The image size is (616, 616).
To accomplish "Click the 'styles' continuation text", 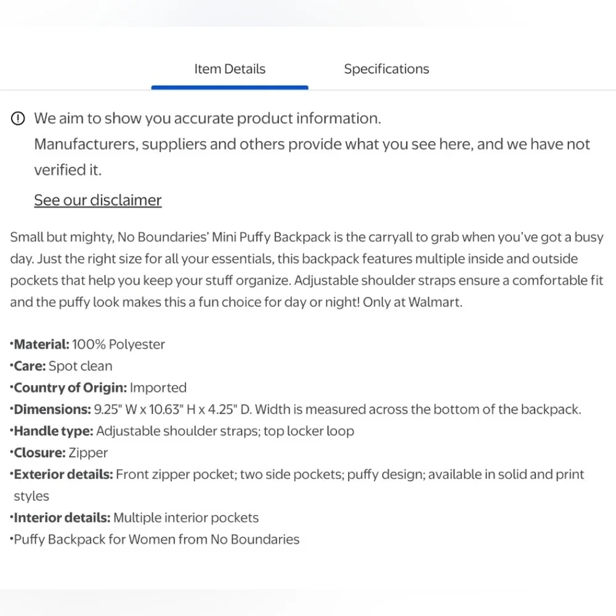I will point(31,496).
